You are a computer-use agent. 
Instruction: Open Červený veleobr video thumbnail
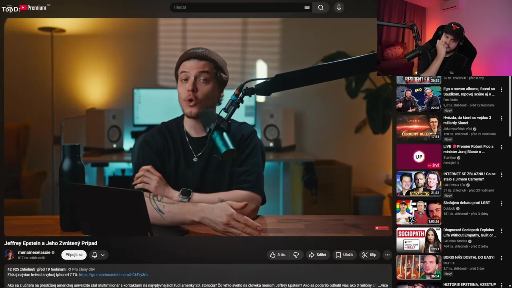[x=419, y=128]
